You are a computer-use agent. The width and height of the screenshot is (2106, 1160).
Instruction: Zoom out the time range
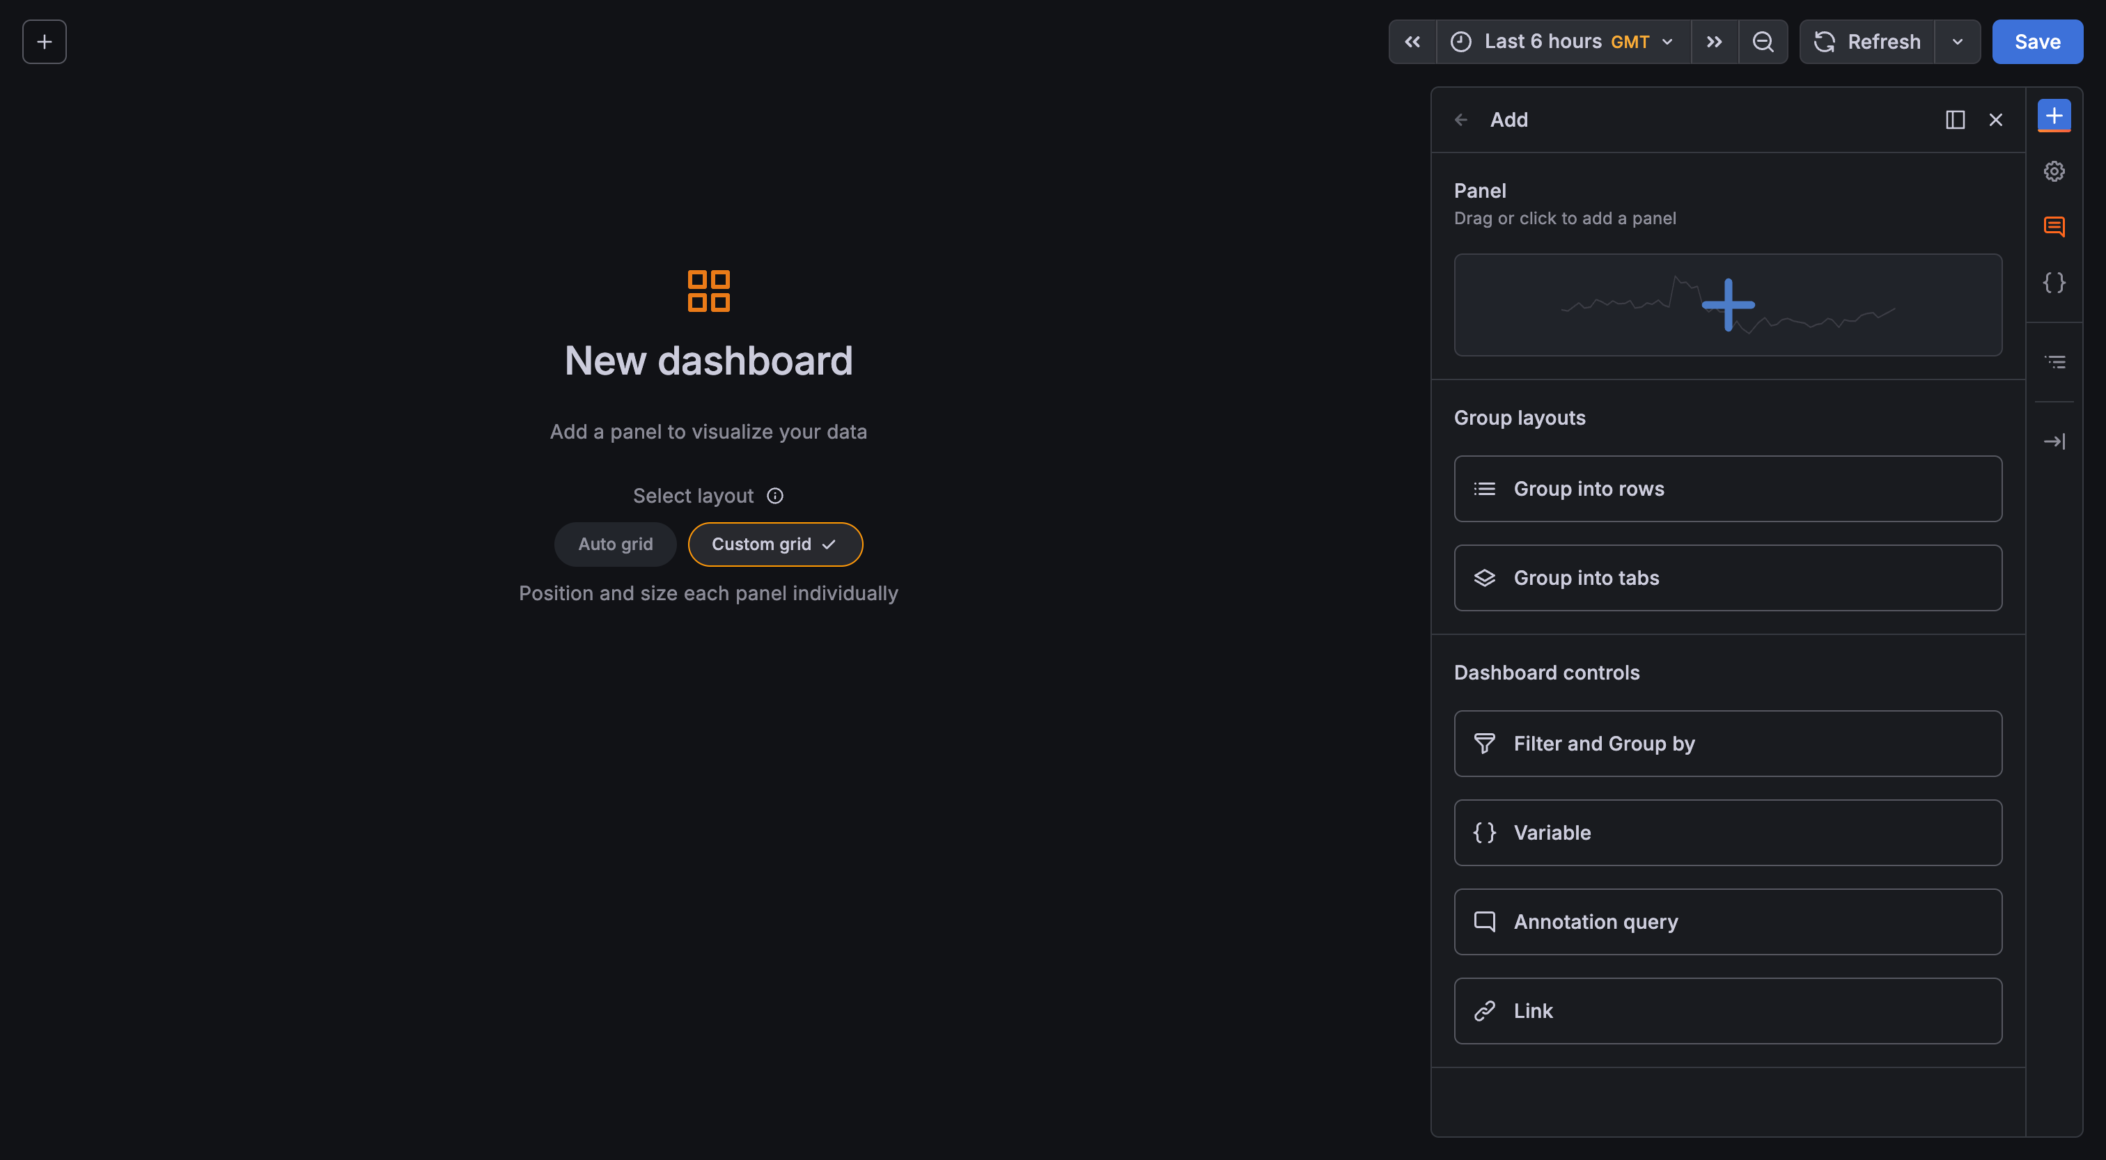click(1763, 42)
